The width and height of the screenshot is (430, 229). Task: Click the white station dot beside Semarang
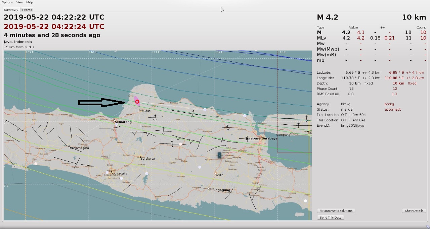coord(116,124)
